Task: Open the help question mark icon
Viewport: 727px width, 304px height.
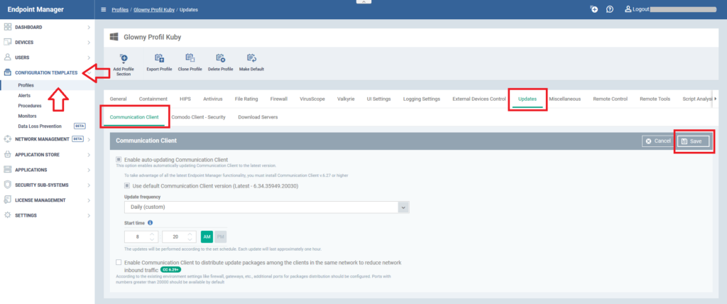Action: click(x=610, y=9)
